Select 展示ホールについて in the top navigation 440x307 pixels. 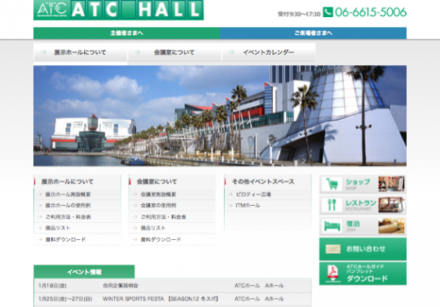click(80, 52)
